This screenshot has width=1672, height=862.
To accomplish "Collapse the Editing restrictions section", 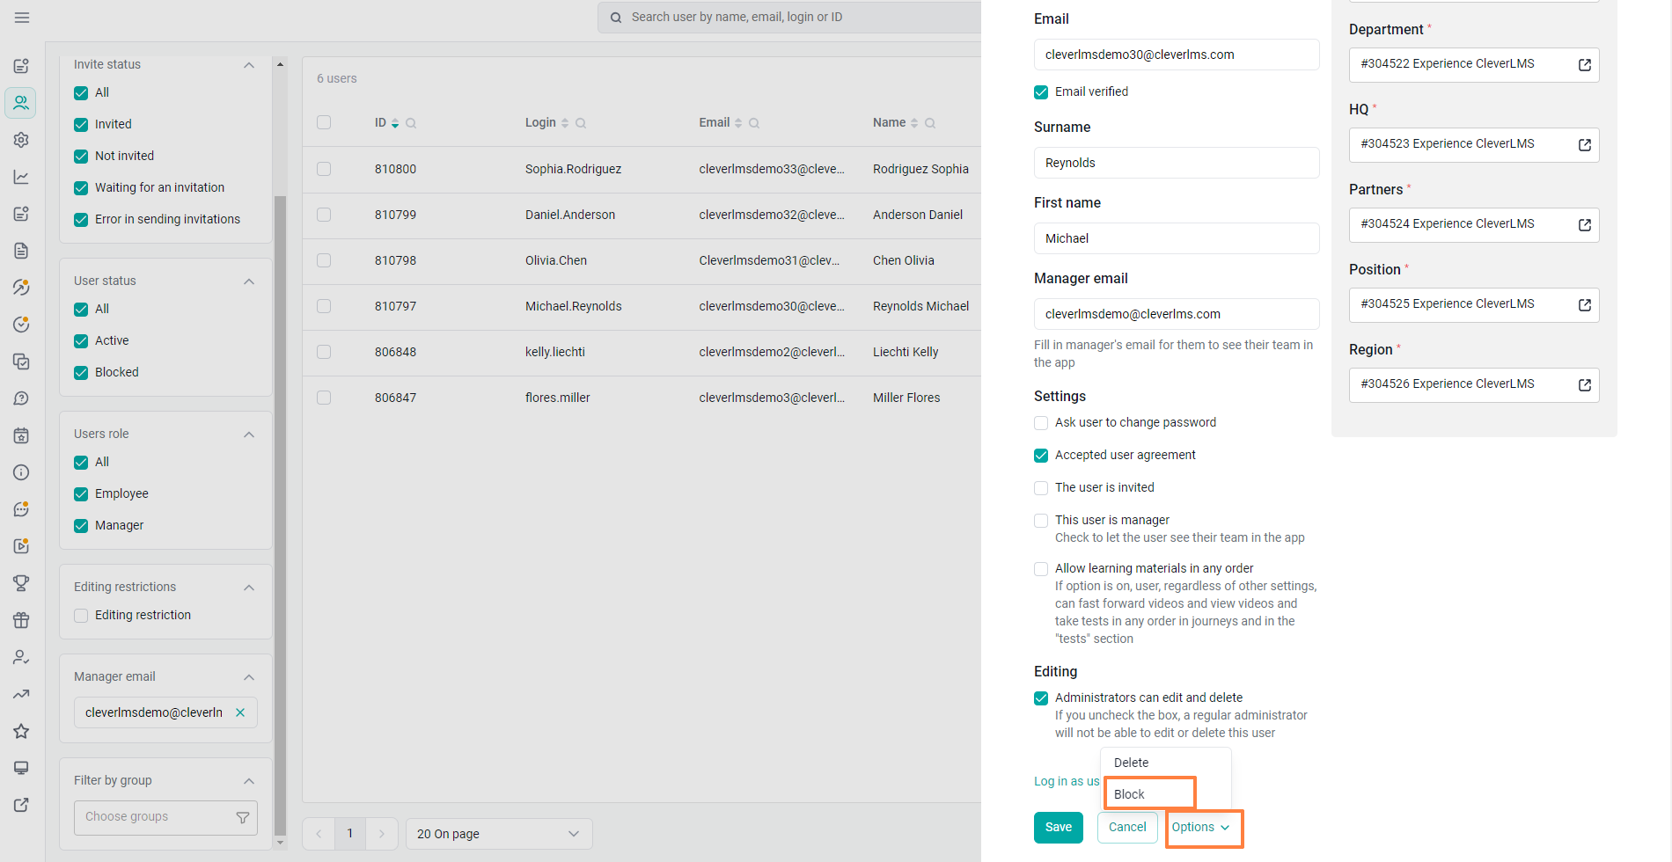I will (x=249, y=588).
